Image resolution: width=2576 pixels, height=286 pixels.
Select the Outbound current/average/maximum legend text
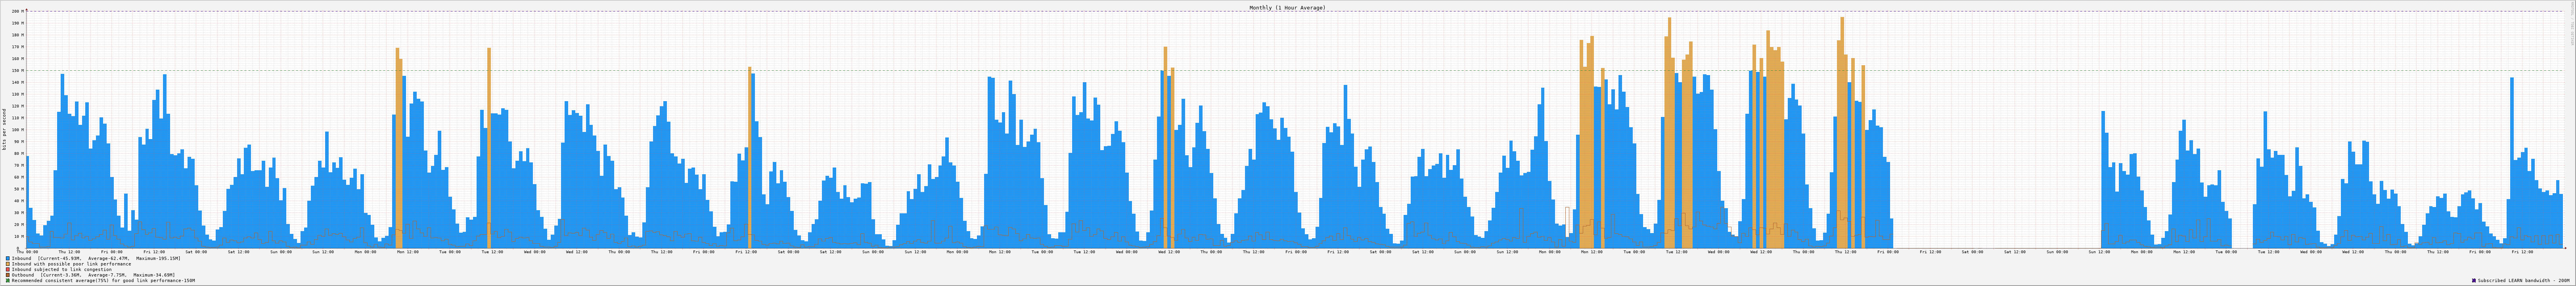pos(95,275)
